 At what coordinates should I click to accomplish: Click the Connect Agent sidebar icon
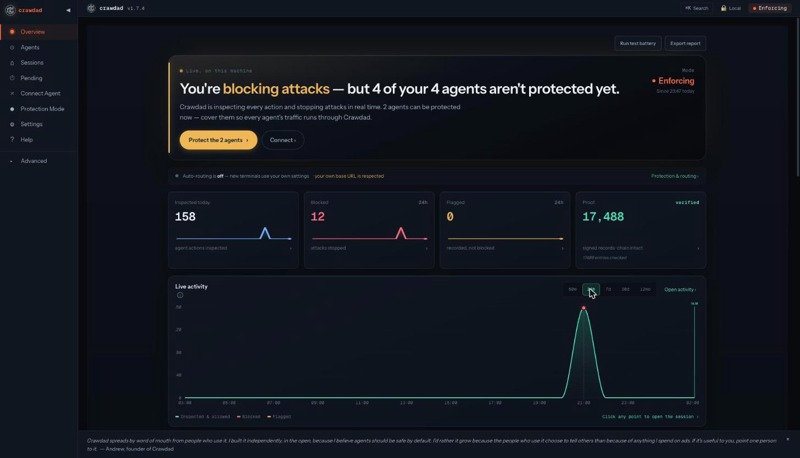[x=12, y=93]
